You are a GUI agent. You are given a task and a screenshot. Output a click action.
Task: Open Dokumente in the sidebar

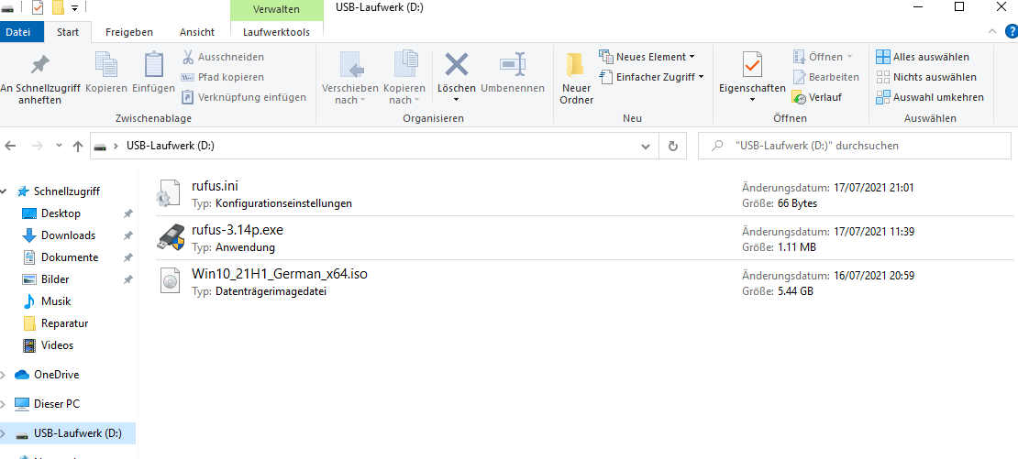[70, 257]
